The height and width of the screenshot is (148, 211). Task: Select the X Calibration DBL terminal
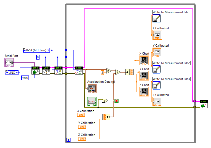[x=81, y=115]
